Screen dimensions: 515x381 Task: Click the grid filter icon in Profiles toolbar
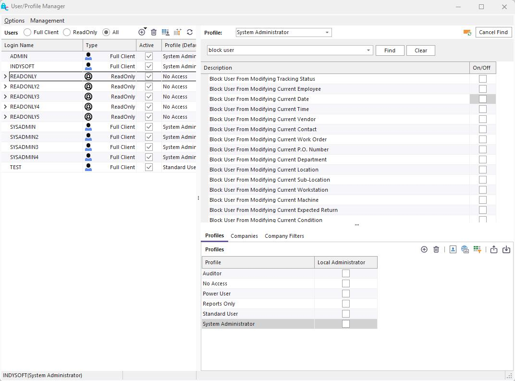click(477, 249)
